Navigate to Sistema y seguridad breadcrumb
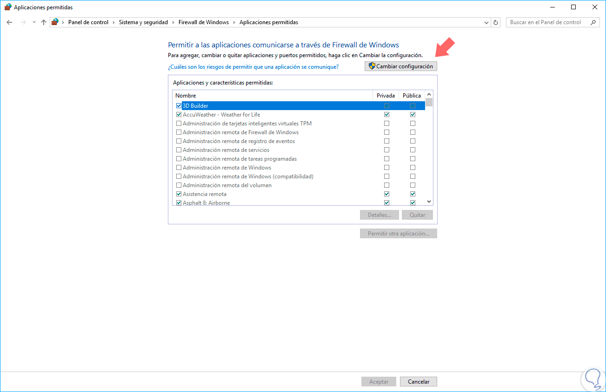Viewport: 606px width, 392px height. click(143, 22)
